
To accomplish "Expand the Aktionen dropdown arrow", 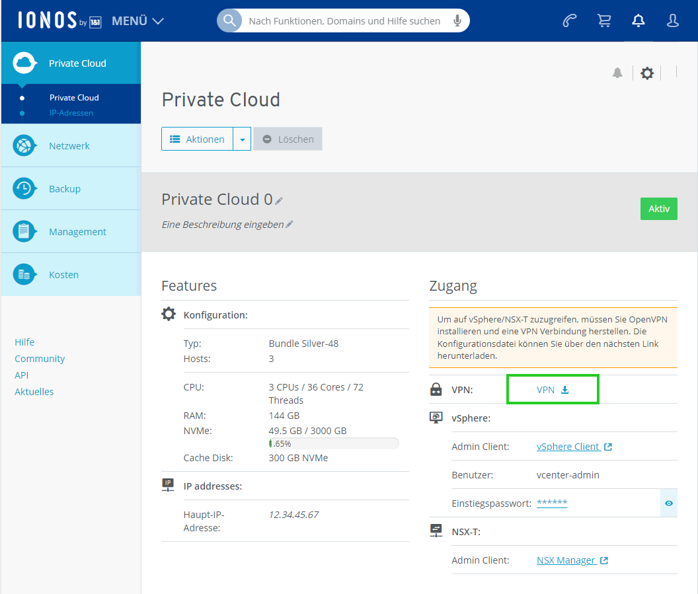I will pos(242,139).
